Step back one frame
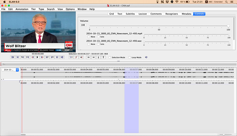237x136 pixels. coord(27,57)
